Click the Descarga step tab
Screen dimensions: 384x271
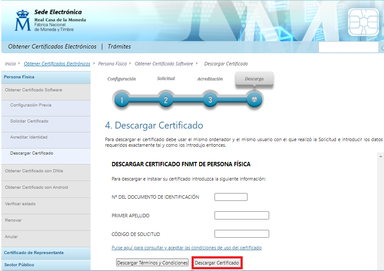[x=254, y=79]
